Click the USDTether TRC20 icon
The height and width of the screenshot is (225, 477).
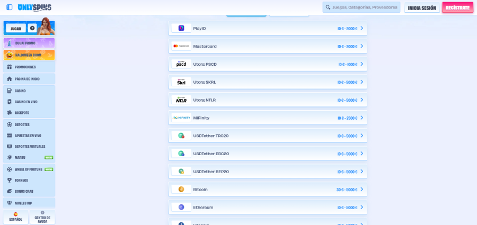click(181, 136)
